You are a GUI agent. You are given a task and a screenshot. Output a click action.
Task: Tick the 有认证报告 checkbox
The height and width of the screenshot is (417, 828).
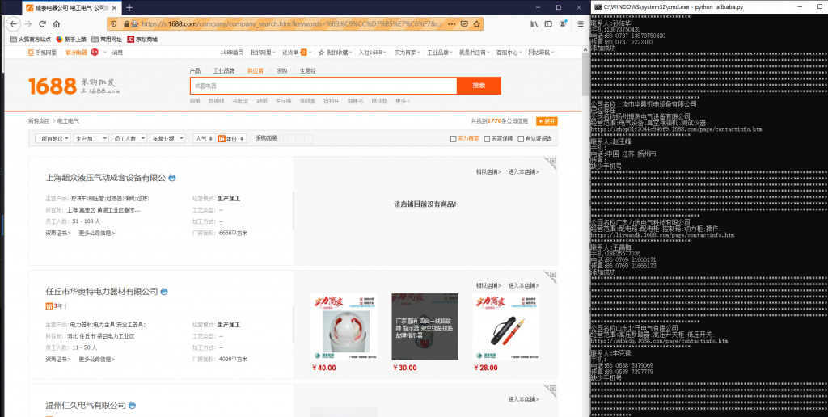click(522, 138)
